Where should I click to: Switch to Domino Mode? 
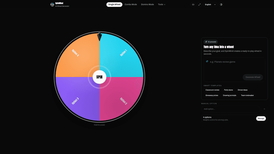coord(147,5)
